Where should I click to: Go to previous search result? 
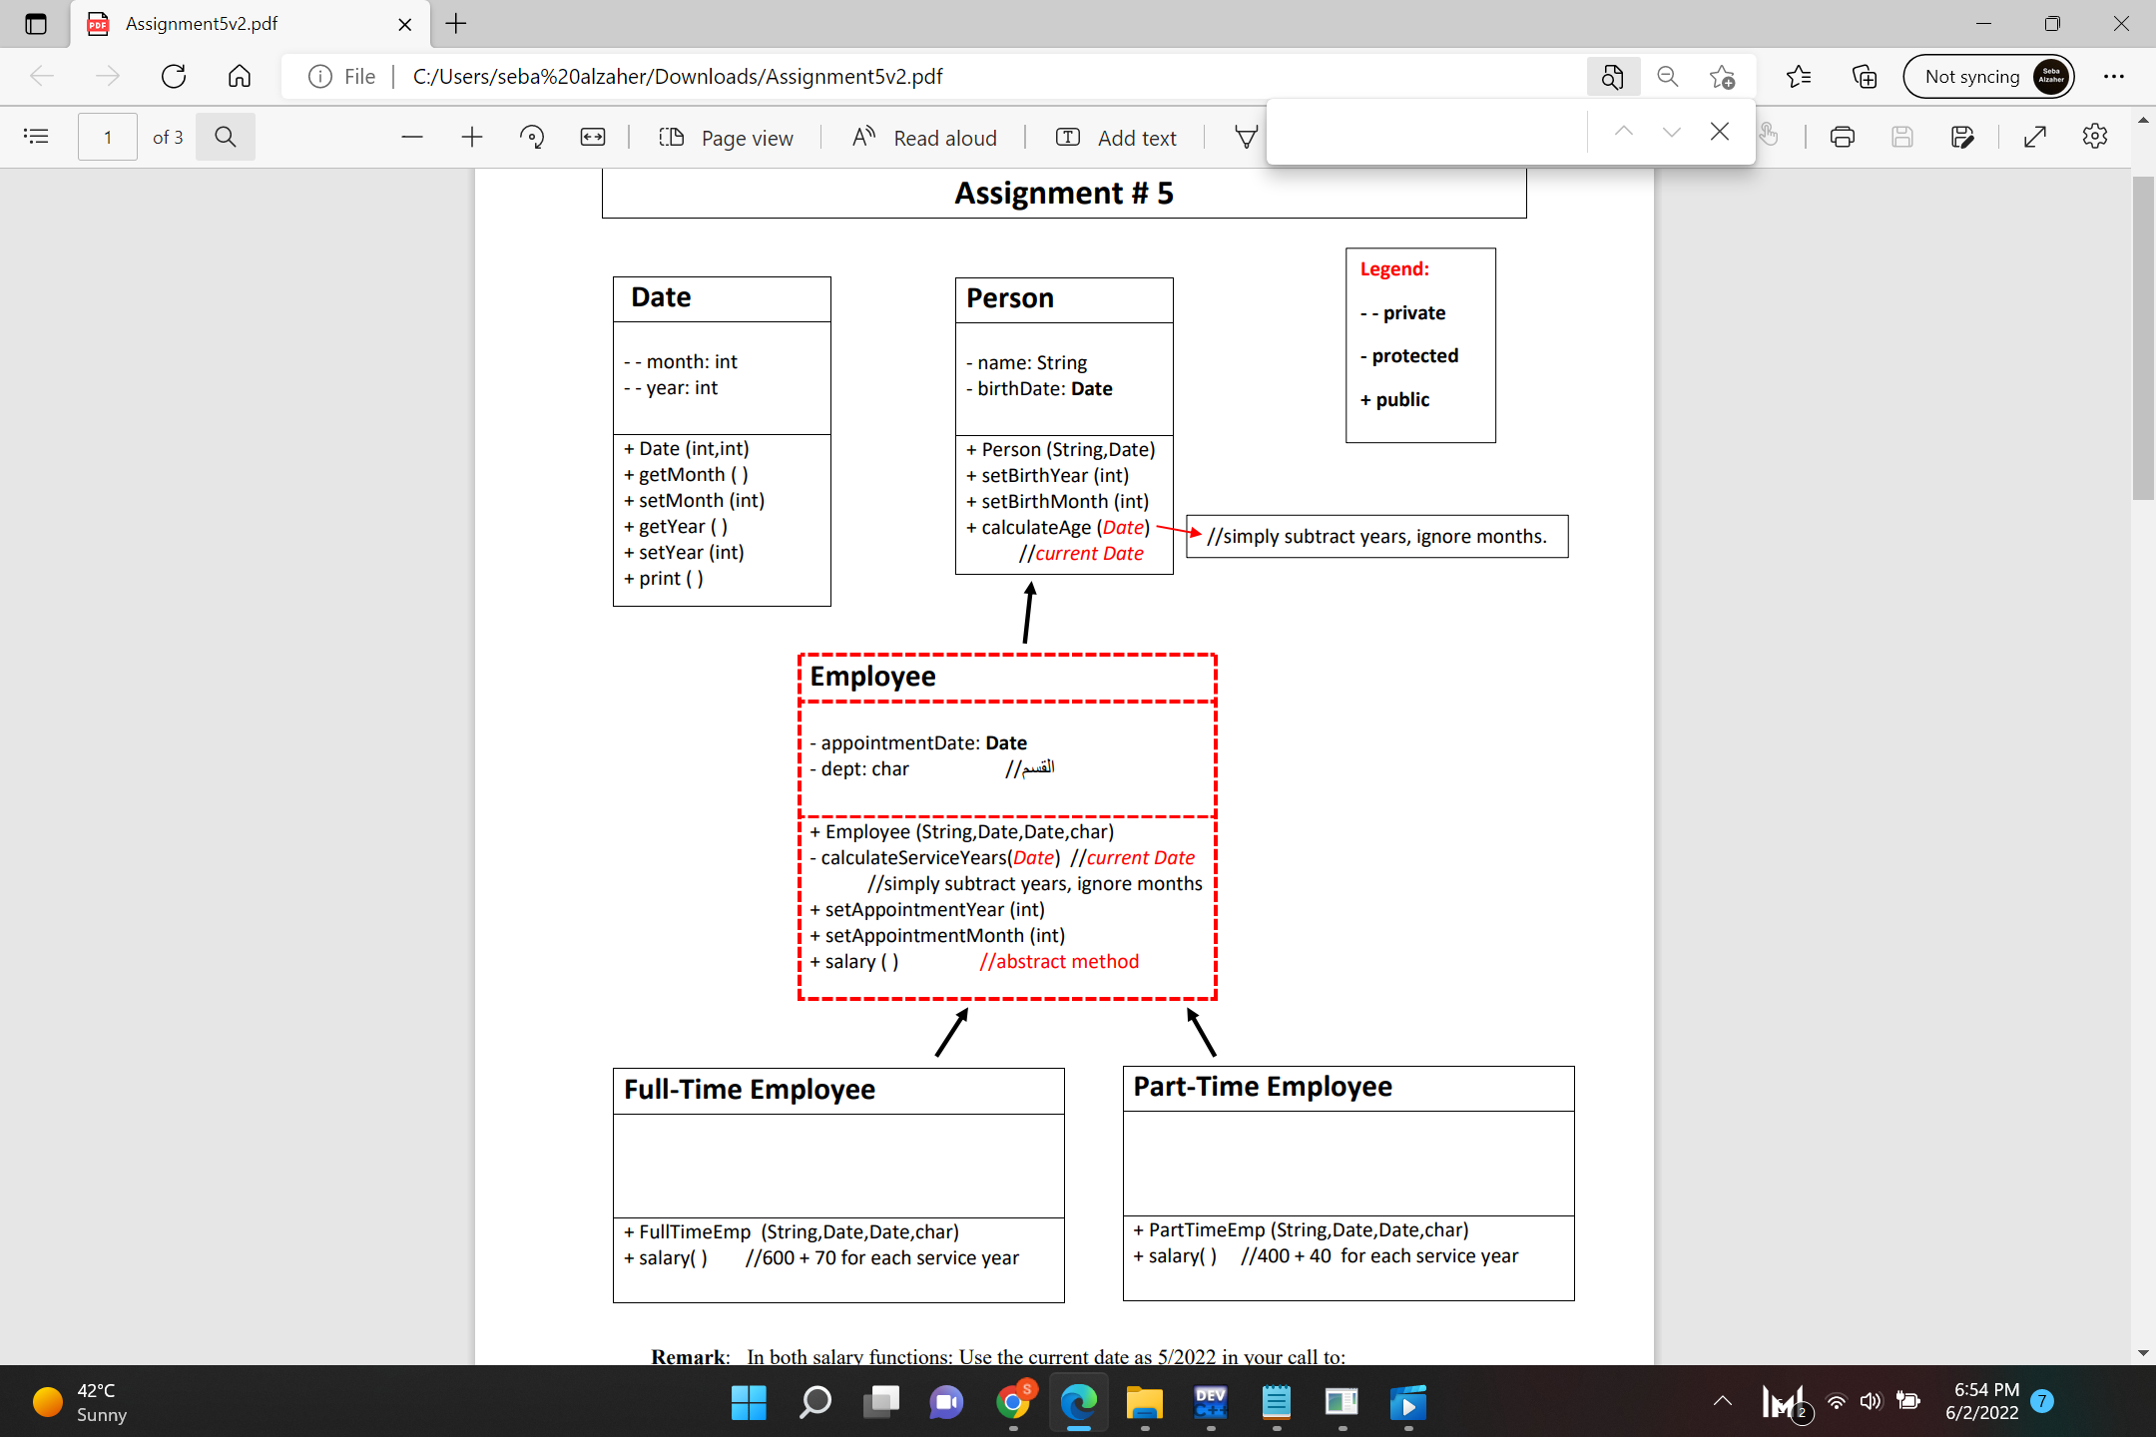coord(1624,132)
